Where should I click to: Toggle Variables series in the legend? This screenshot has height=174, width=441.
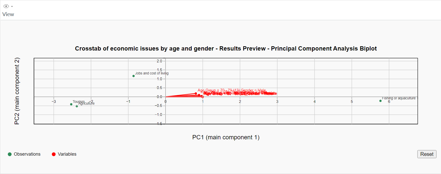[67, 154]
